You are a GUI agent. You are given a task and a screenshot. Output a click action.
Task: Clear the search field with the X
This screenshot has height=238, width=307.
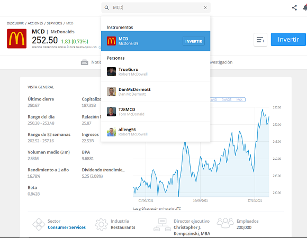(x=205, y=7)
